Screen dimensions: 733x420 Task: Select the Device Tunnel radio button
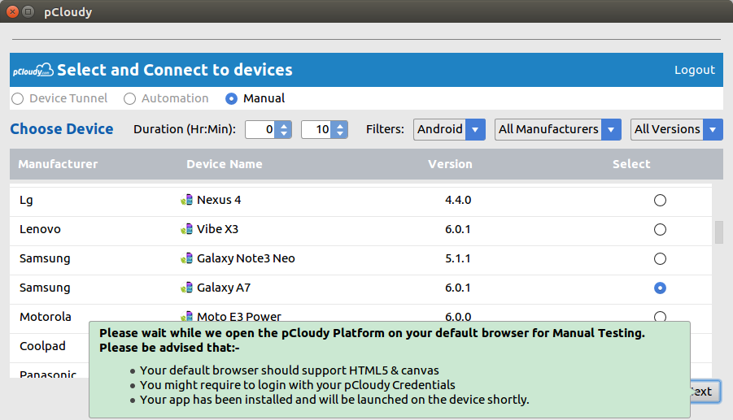[18, 99]
